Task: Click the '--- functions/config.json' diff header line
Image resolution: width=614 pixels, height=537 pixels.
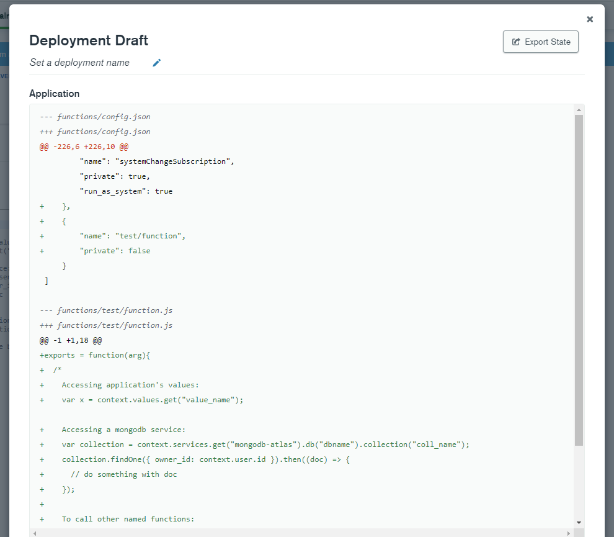Action: coord(95,117)
